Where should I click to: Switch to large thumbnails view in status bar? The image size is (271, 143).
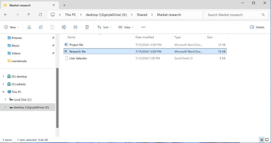(x=267, y=140)
